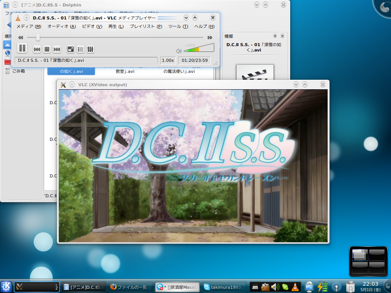This screenshot has height=293, width=391.
Task: Adjust the VLC volume slider
Action: pyautogui.click(x=199, y=48)
